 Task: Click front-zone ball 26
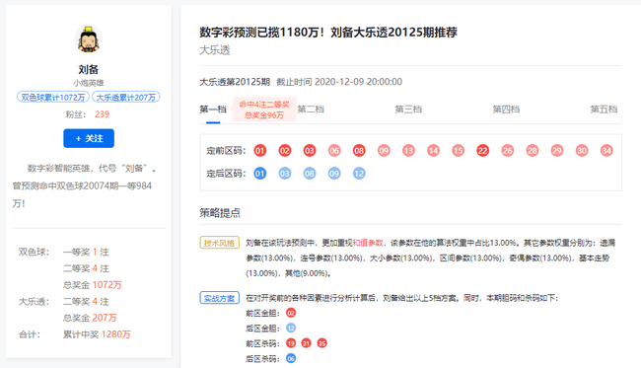click(x=507, y=151)
